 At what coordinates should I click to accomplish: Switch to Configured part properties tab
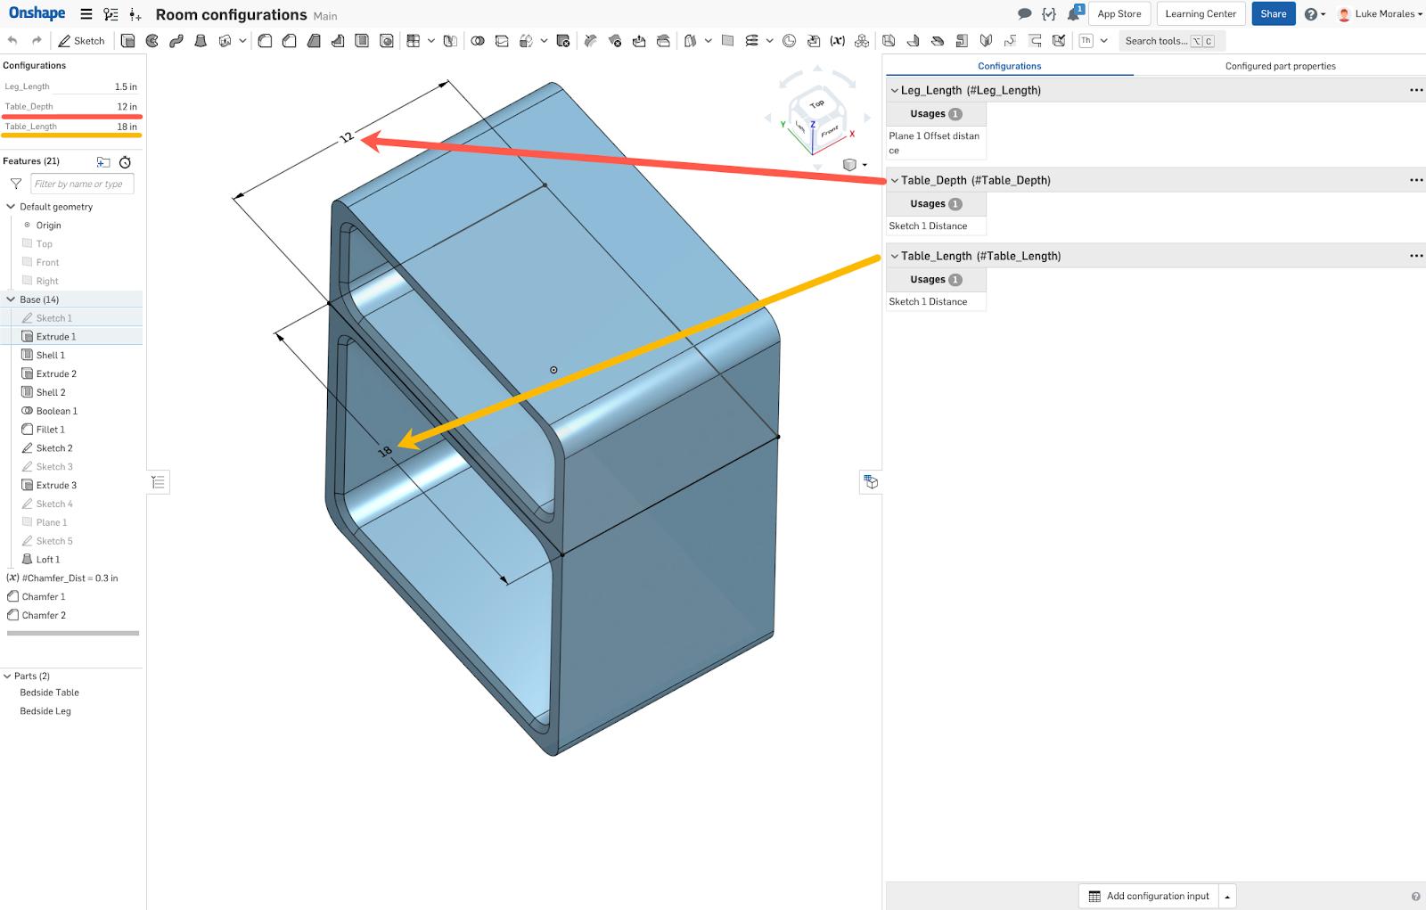(x=1280, y=66)
